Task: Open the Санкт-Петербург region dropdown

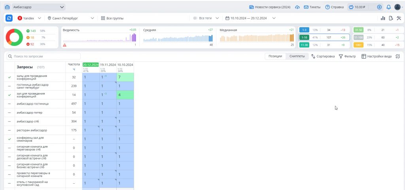Action: [x=70, y=18]
